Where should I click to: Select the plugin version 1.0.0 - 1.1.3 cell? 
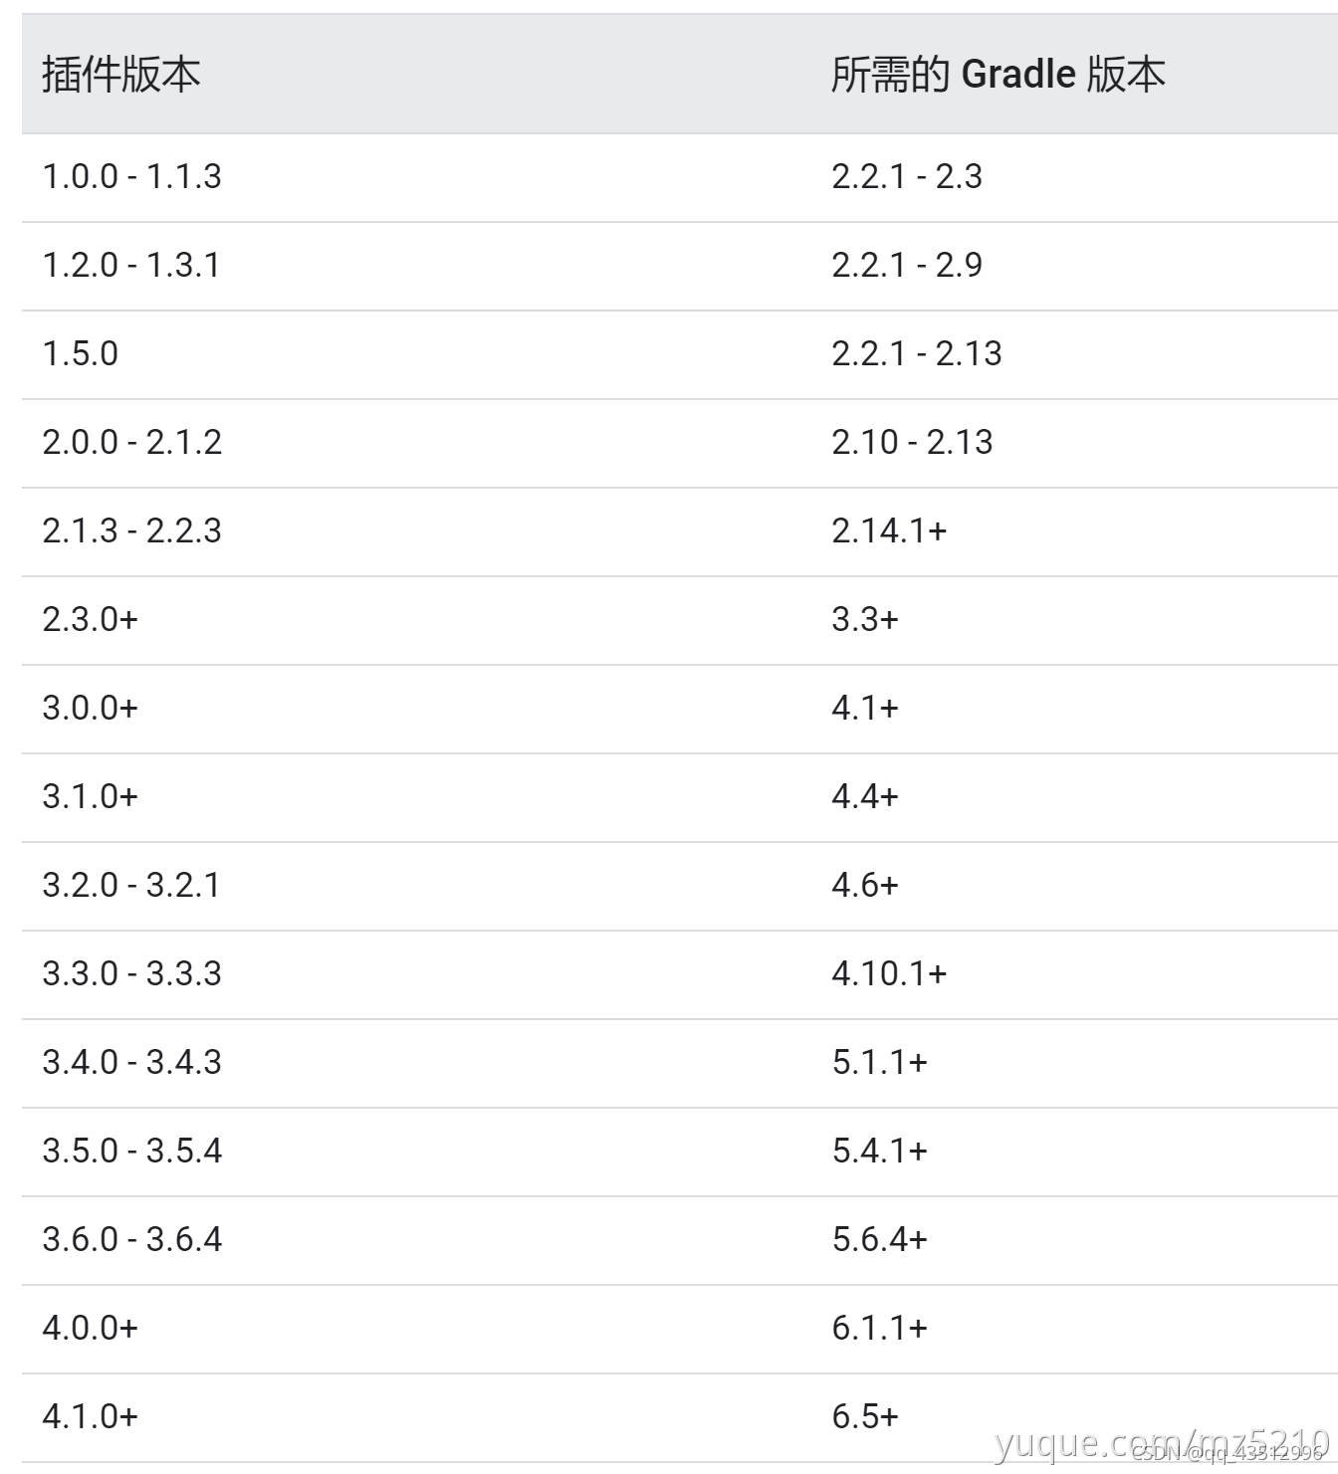(x=131, y=176)
